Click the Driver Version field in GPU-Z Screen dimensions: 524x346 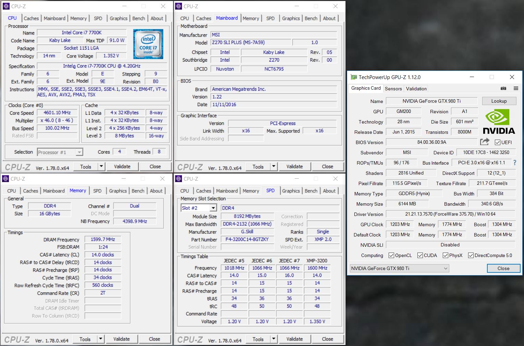coord(451,214)
